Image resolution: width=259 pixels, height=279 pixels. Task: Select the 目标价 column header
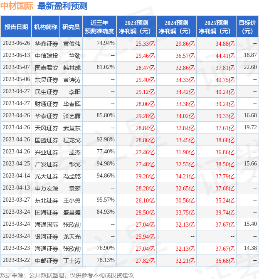pos(247,27)
